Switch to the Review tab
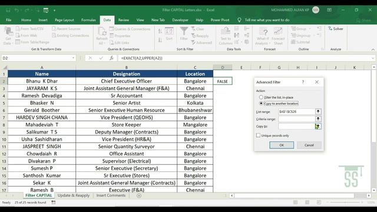The image size is (377, 212). (x=123, y=20)
